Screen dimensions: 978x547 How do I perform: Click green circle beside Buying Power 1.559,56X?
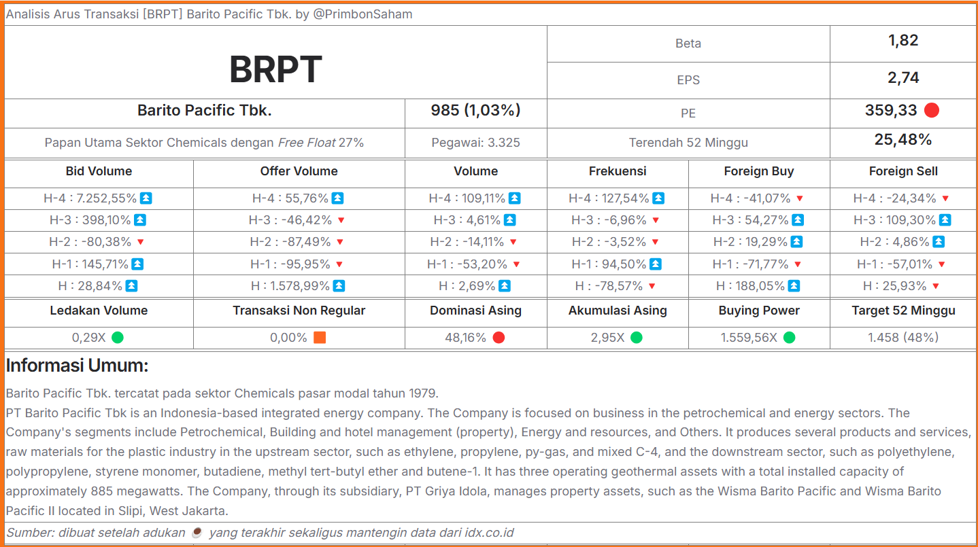tap(789, 337)
